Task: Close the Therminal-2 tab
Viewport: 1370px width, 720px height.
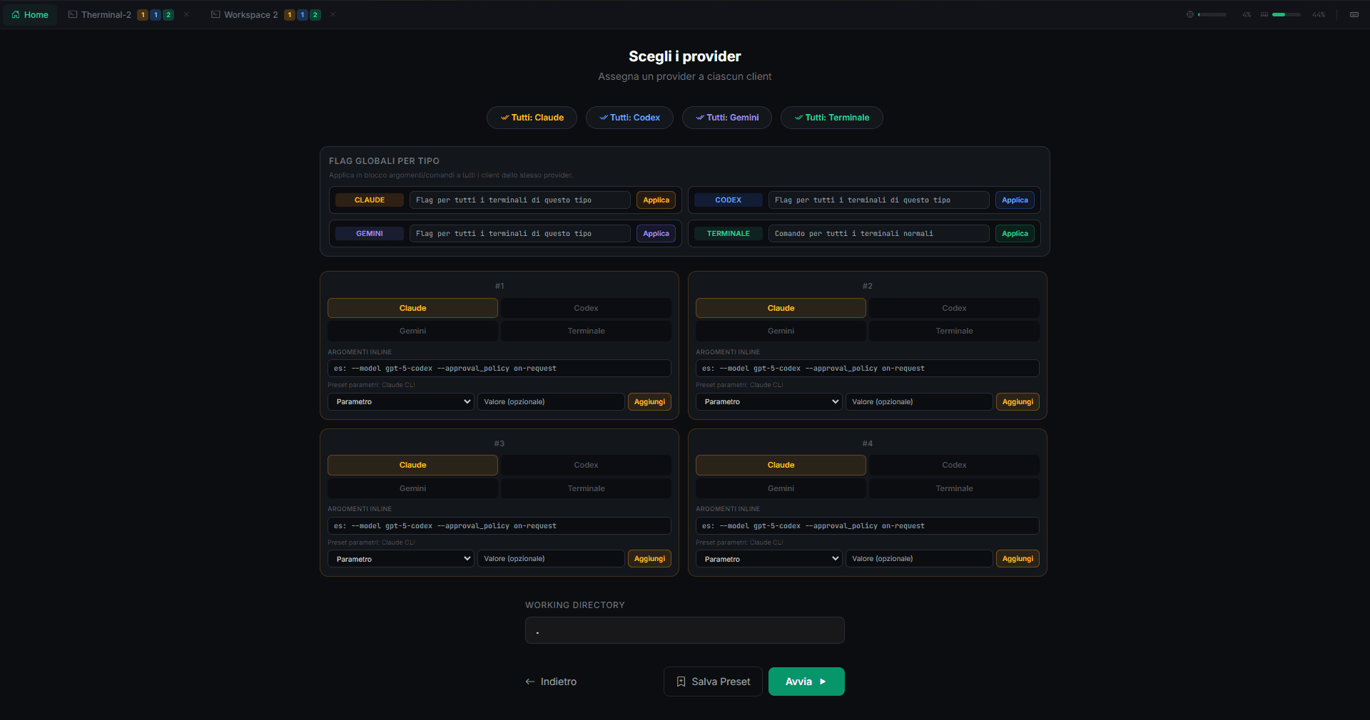Action: pos(187,15)
